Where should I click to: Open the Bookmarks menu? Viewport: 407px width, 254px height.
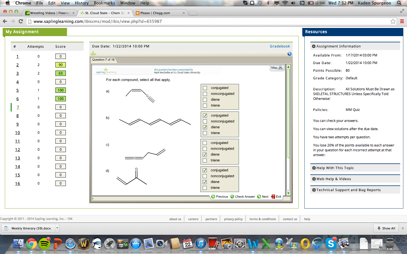[104, 3]
